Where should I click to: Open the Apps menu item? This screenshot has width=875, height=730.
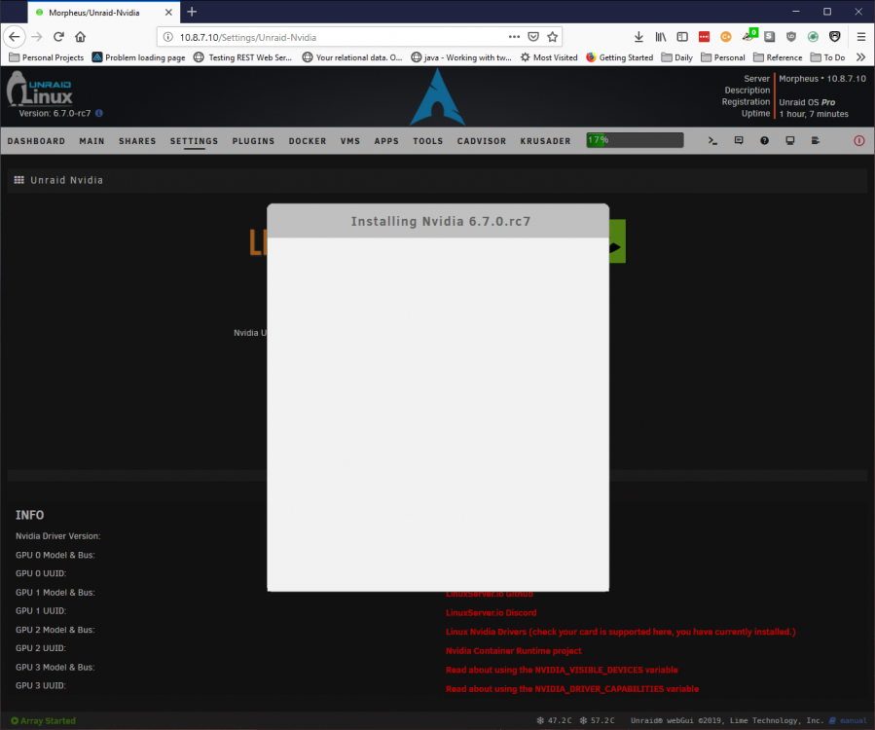coord(386,141)
